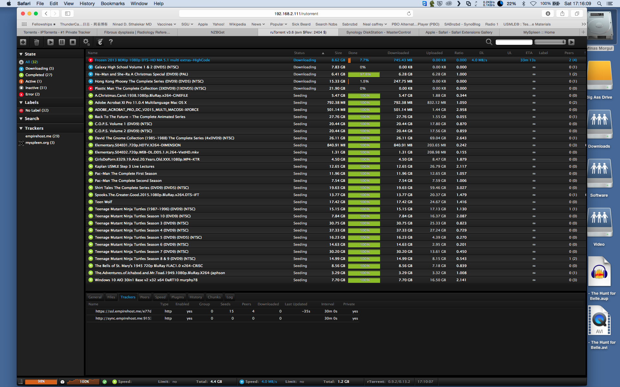This screenshot has height=387, width=620.
Task: Switch to the General details tab
Action: pos(95,297)
